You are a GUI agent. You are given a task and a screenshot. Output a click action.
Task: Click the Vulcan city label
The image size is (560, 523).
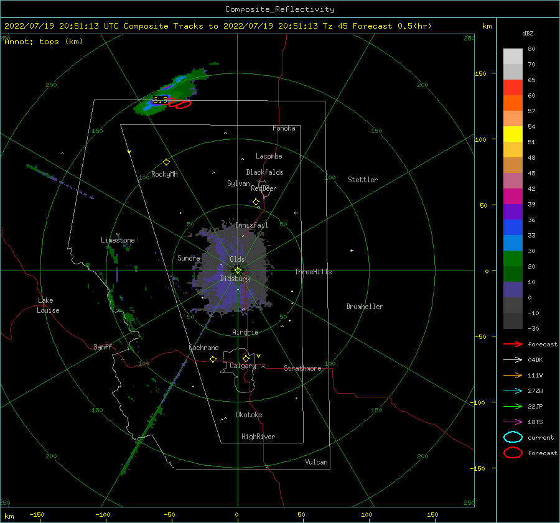click(x=316, y=462)
